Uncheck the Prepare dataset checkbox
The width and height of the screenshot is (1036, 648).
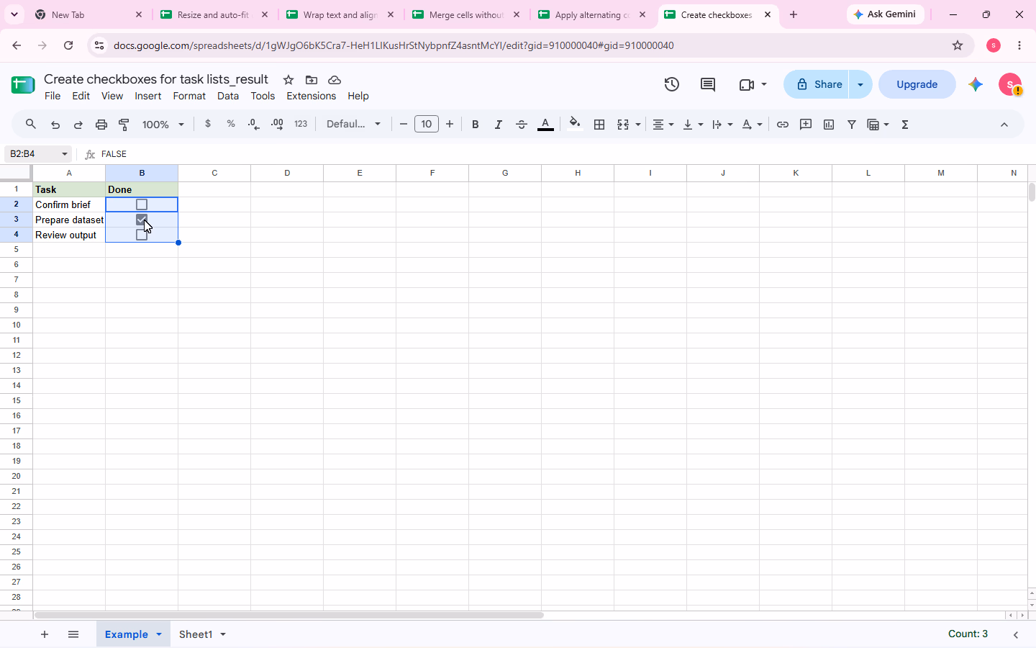pos(142,220)
